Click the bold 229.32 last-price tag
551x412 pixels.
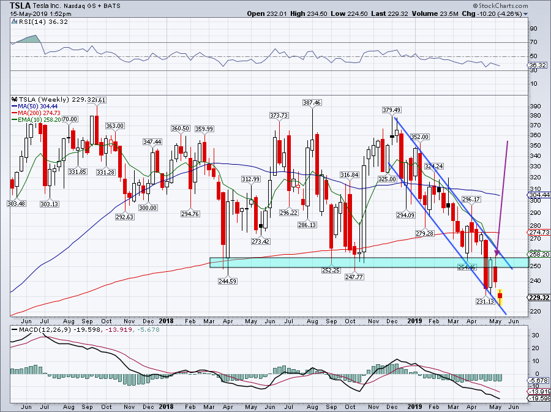click(x=539, y=298)
